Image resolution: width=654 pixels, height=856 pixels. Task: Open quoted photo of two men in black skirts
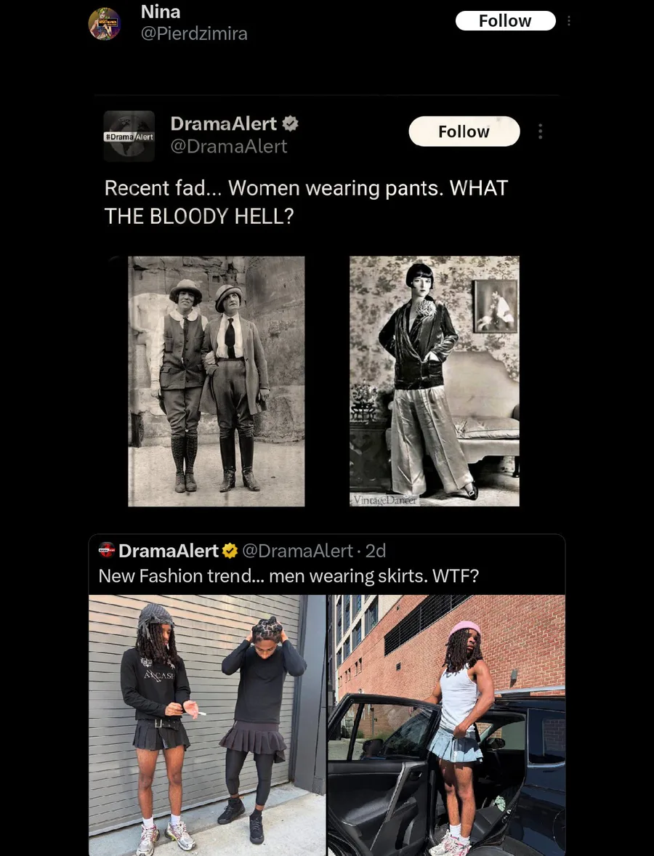coord(207,725)
